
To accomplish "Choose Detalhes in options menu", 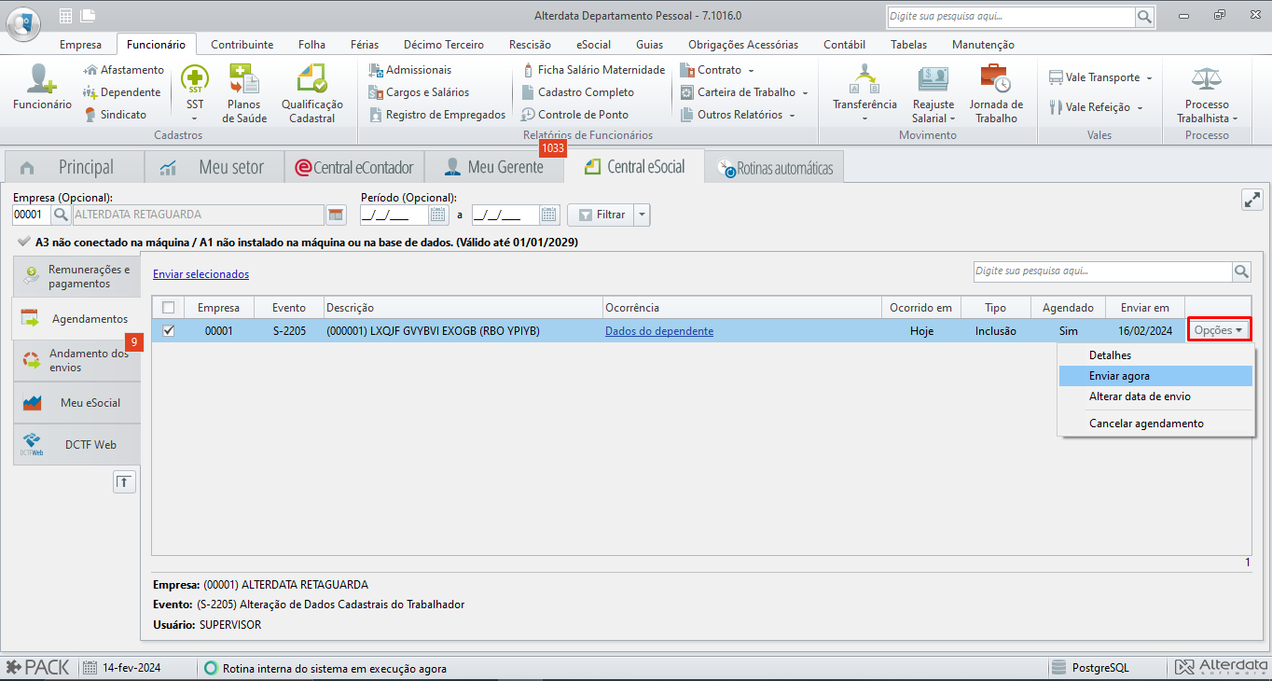I will point(1156,355).
